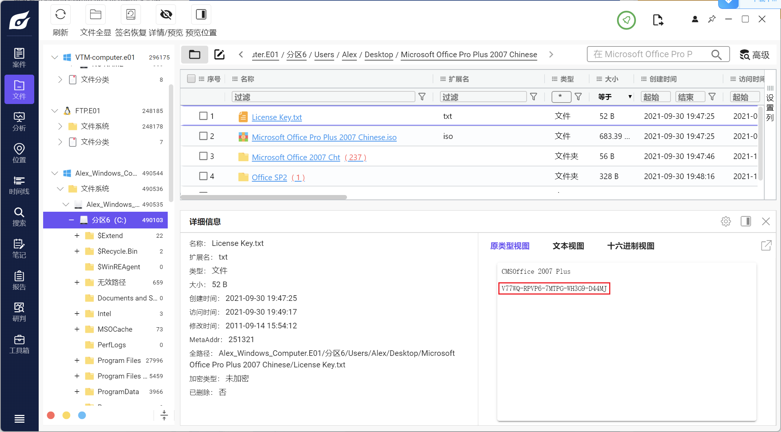Open the Office SP2 folder link
781x432 pixels.
(269, 177)
